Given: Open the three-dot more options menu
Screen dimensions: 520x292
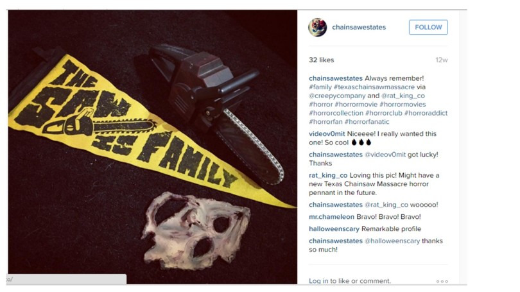Looking at the screenshot, I should tap(442, 281).
